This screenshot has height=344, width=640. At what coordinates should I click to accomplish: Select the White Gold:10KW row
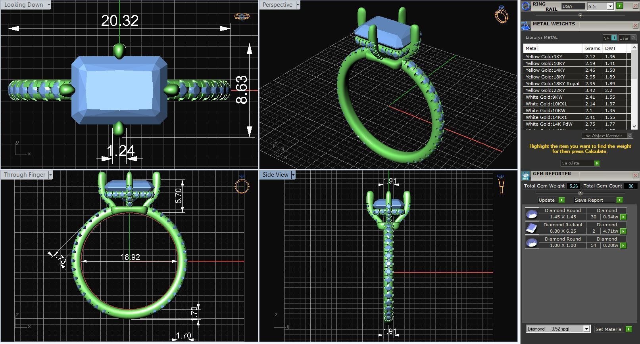point(577,111)
